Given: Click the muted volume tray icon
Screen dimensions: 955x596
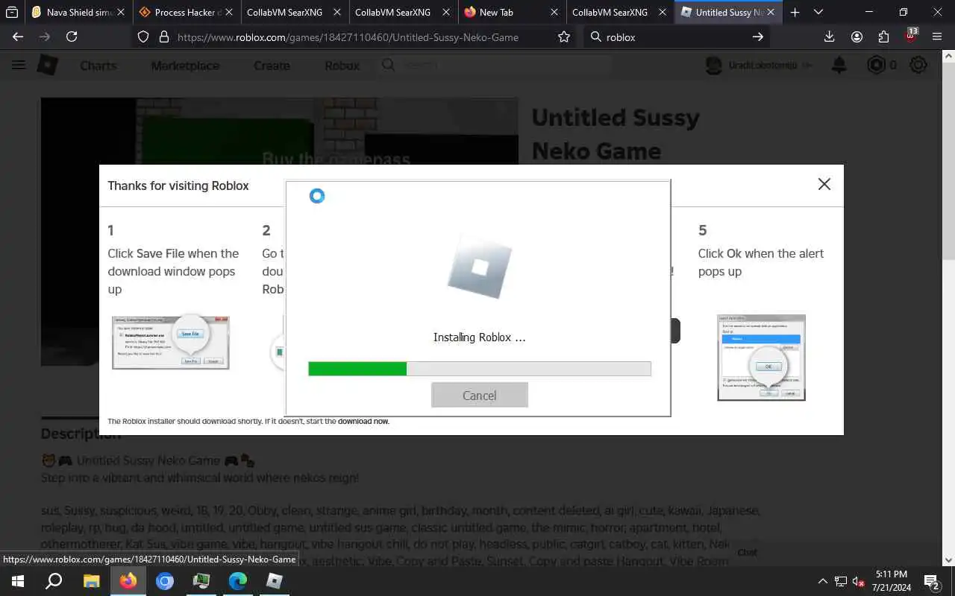Looking at the screenshot, I should click(859, 581).
